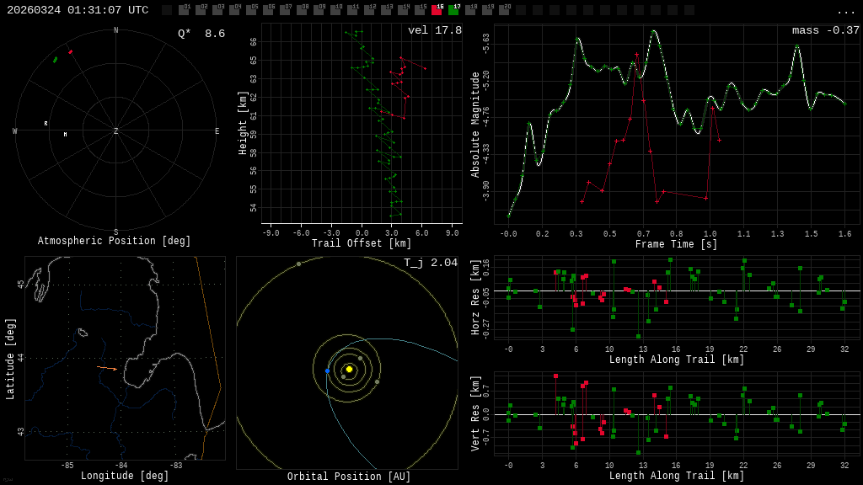Click the Frame Time [s] axis label

point(677,244)
